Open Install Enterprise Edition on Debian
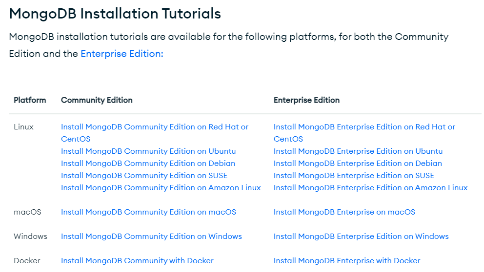The width and height of the screenshot is (484, 272). pos(358,163)
